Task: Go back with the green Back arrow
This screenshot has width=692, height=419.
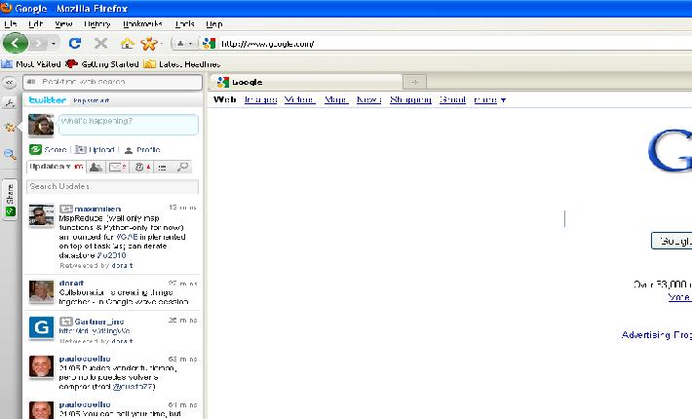Action: tap(15, 43)
